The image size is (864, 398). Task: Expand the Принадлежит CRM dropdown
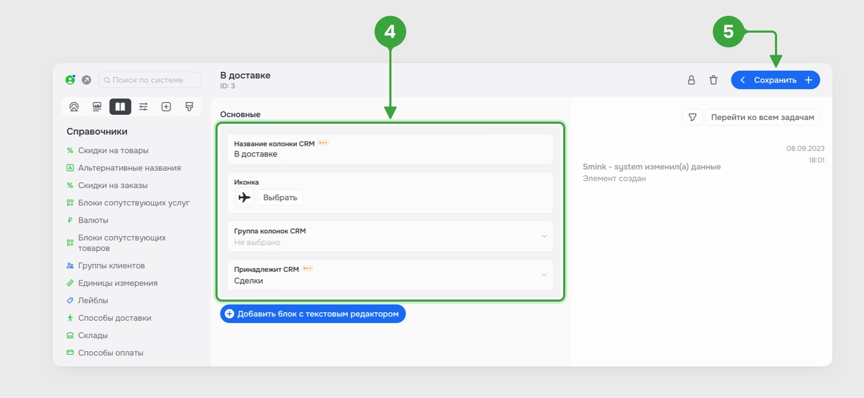(x=390, y=275)
